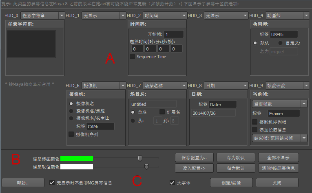Click the last 起算时间 frame field

pyautogui.click(x=176, y=48)
